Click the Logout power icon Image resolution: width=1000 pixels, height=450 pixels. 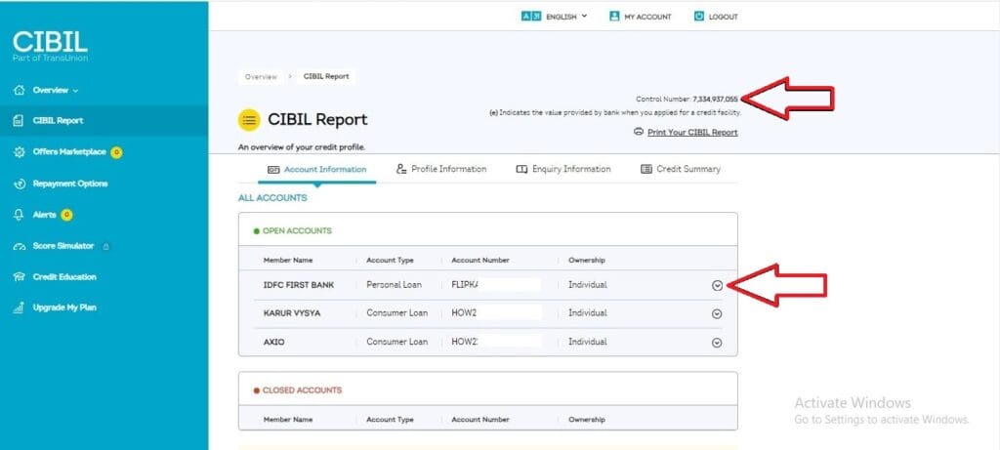699,17
